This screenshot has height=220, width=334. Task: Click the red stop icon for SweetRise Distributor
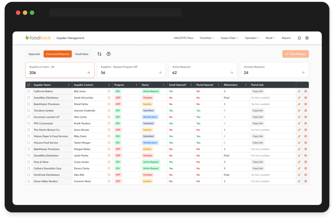tap(305, 98)
